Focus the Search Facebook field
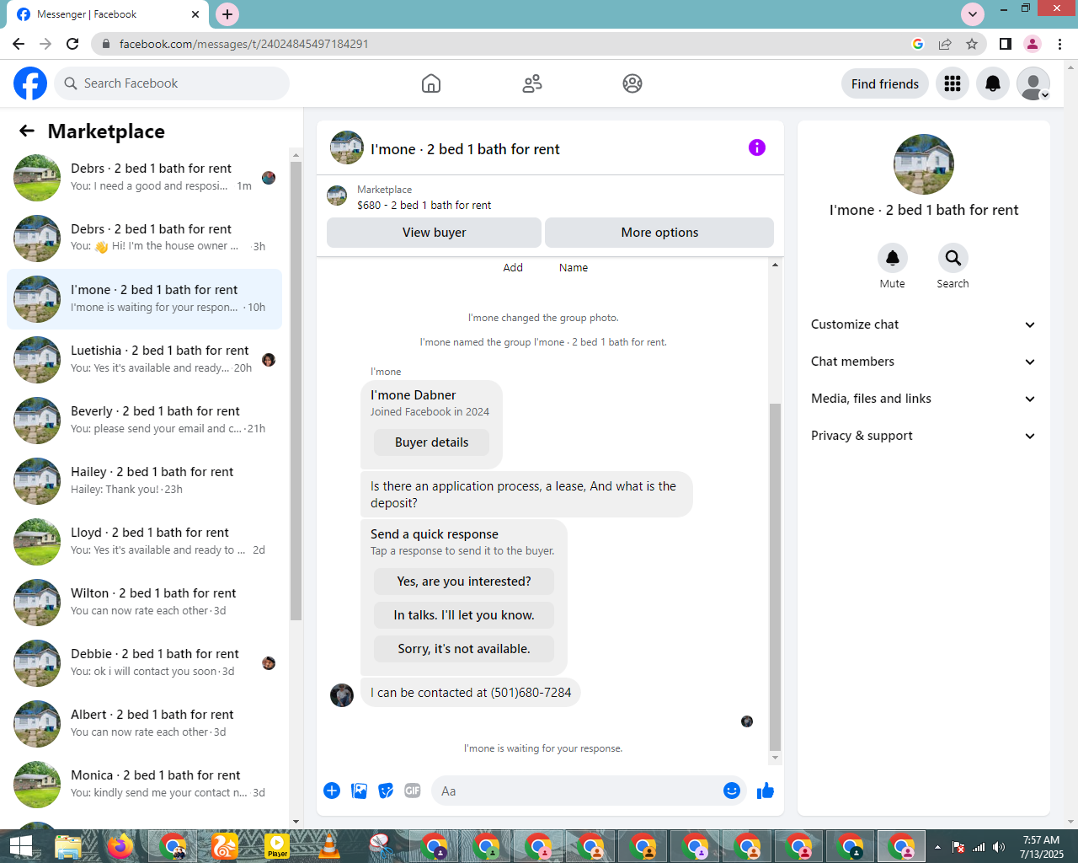1078x863 pixels. (x=172, y=83)
